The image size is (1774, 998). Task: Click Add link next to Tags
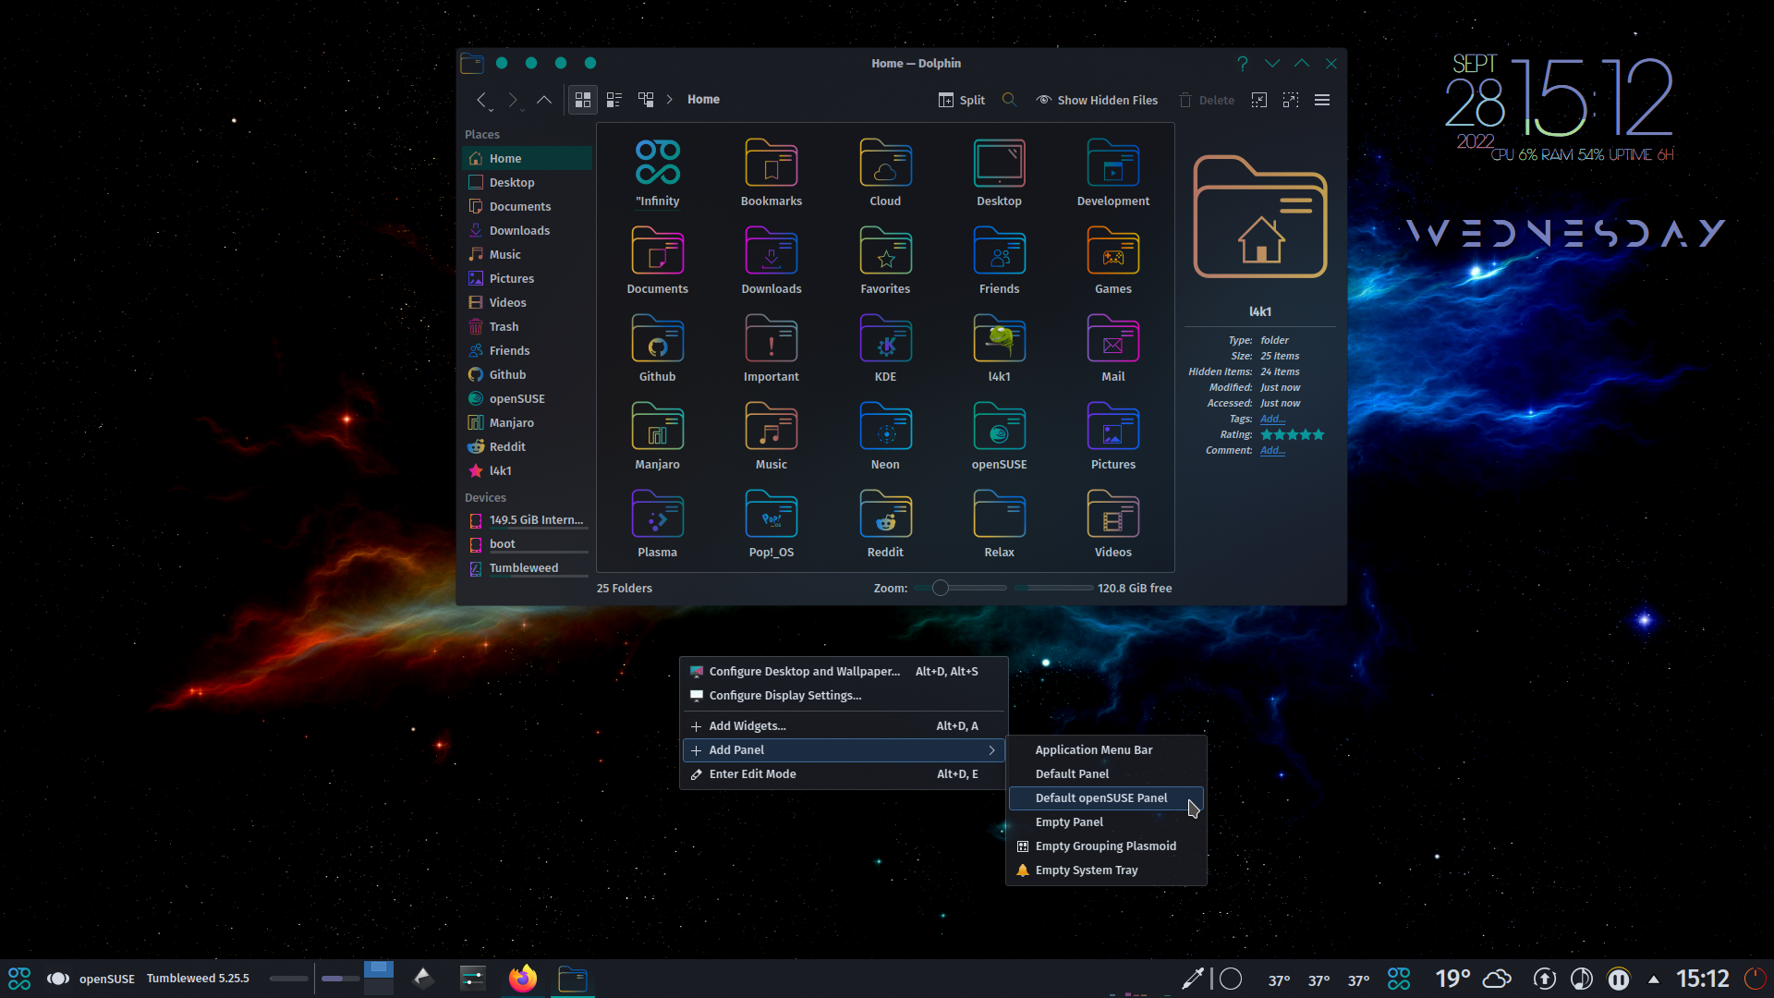pos(1272,418)
